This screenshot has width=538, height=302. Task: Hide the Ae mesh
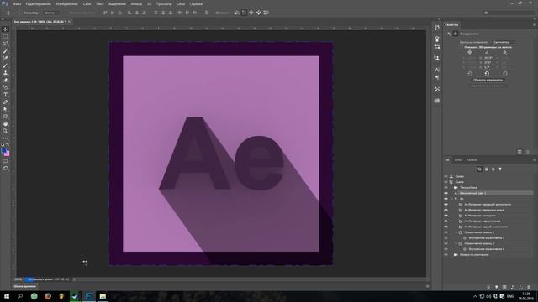coord(446,199)
